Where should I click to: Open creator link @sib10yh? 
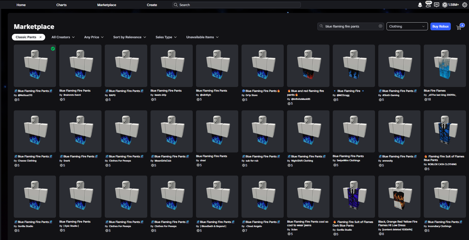pyautogui.click(x=205, y=95)
